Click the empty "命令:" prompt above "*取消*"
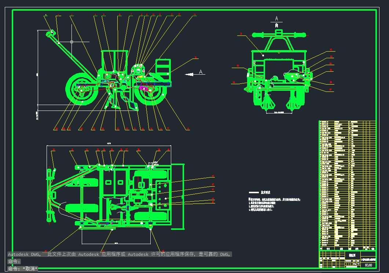 (x=14, y=262)
